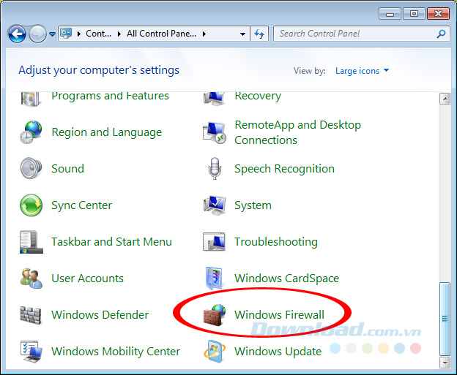Click the Region and Language globe icon

pyautogui.click(x=31, y=132)
